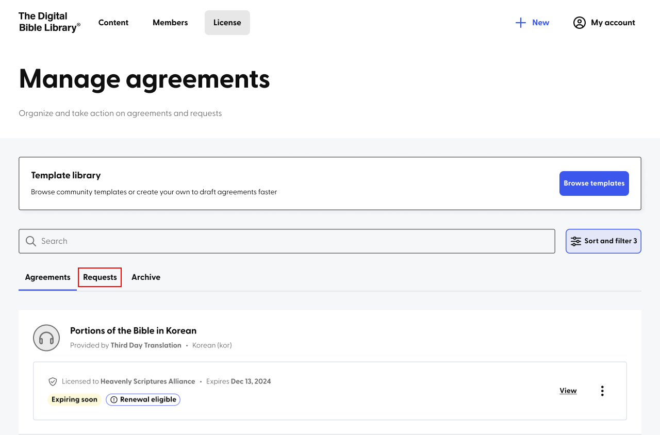The height and width of the screenshot is (435, 660).
Task: Click the Template library heading
Action: click(66, 175)
